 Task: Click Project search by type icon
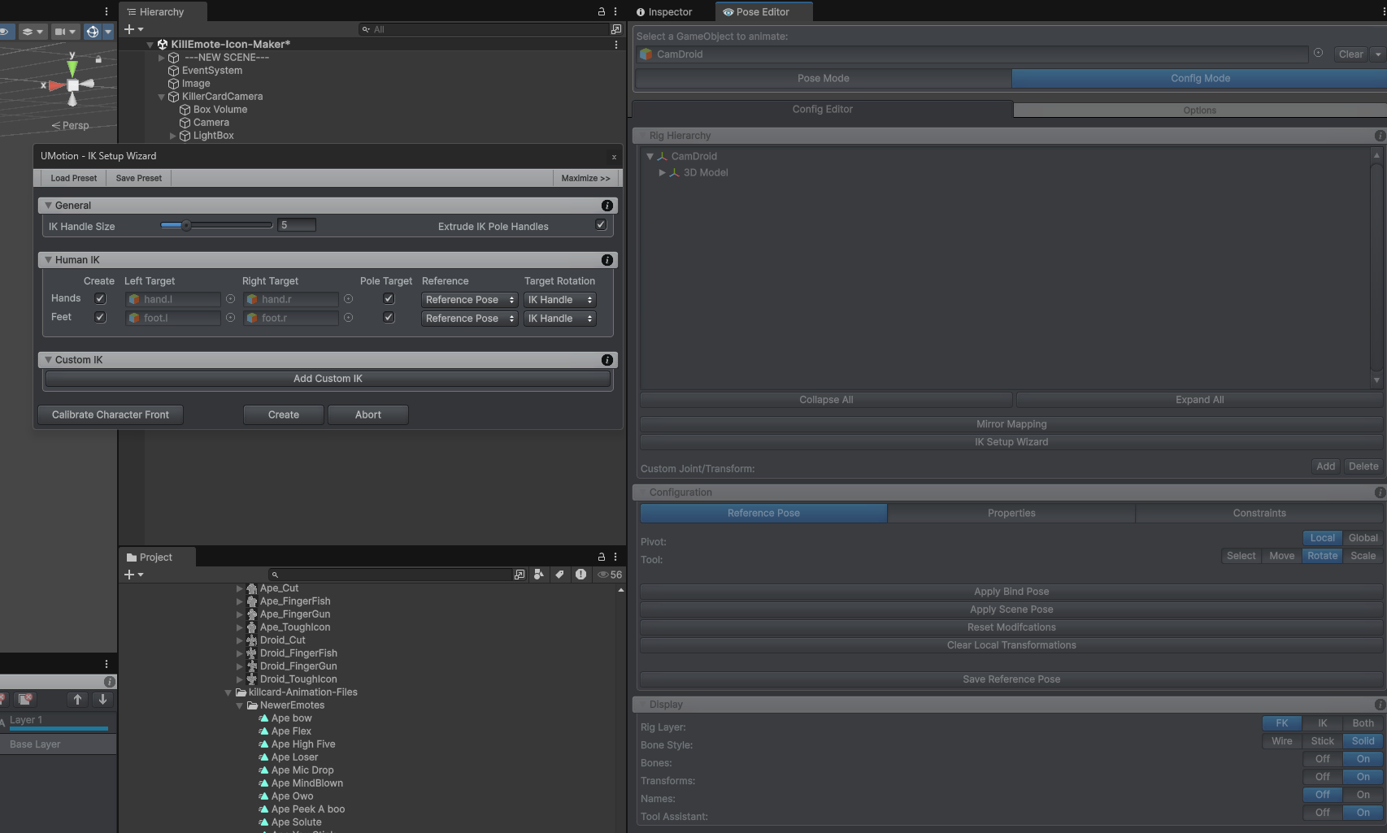[x=538, y=575]
